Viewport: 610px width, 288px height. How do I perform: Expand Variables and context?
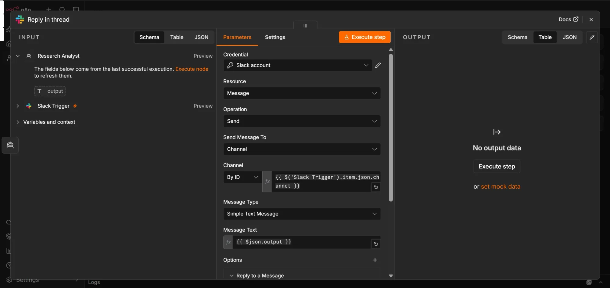click(18, 122)
